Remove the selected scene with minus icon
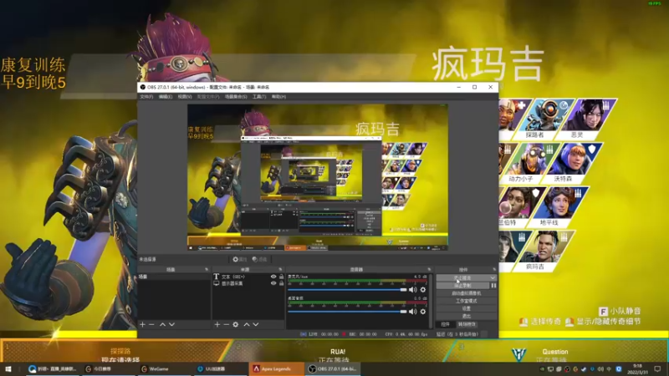 (151, 324)
